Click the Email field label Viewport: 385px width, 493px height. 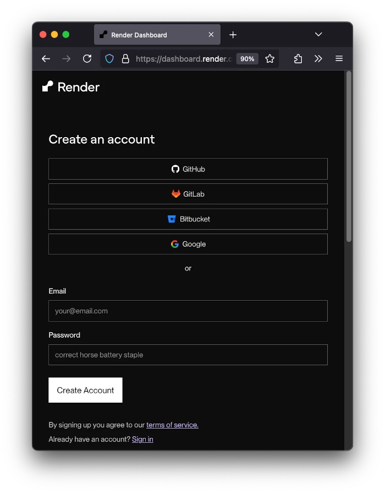[x=57, y=291]
